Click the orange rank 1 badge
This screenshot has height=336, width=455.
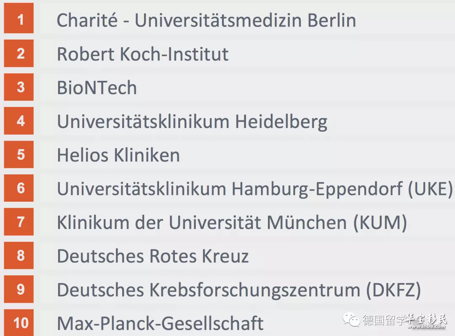pyautogui.click(x=19, y=18)
